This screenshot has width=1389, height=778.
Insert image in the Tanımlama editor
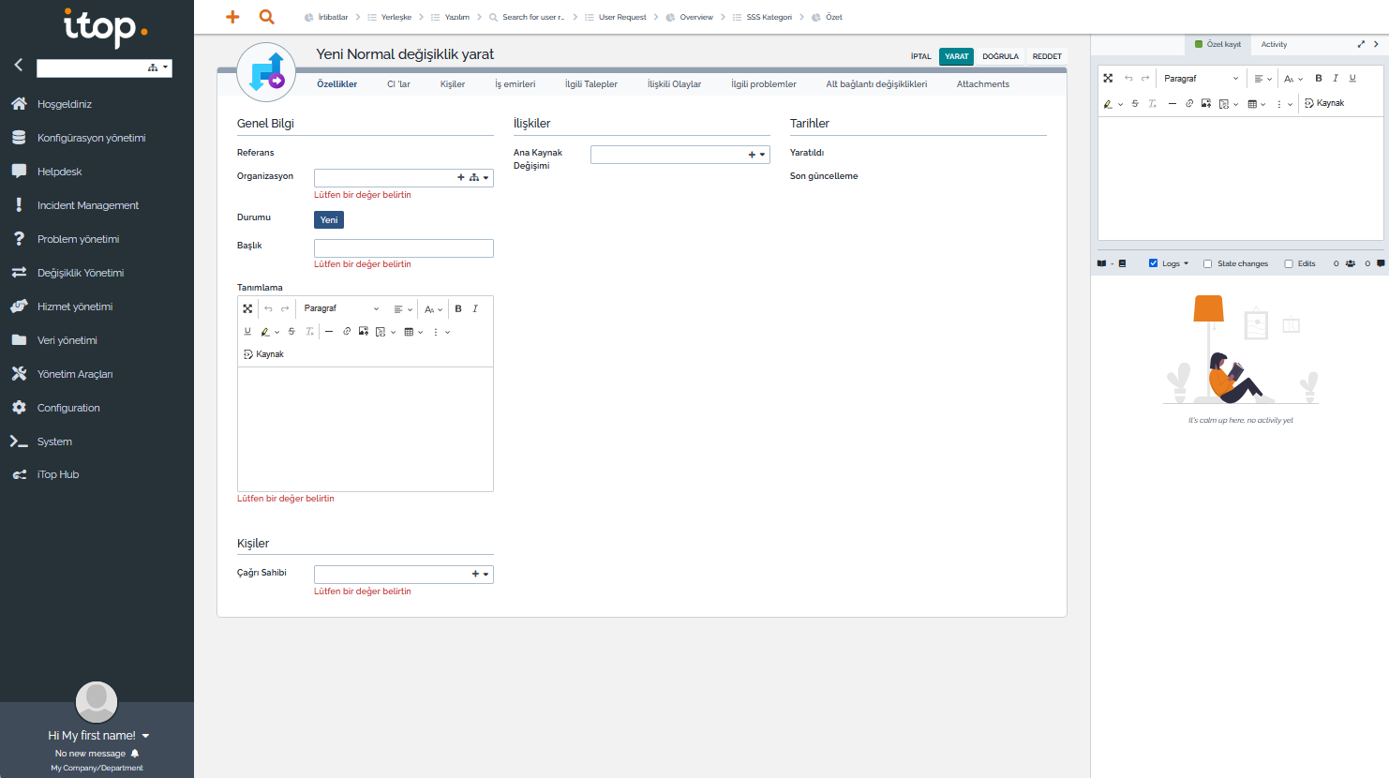tap(364, 332)
